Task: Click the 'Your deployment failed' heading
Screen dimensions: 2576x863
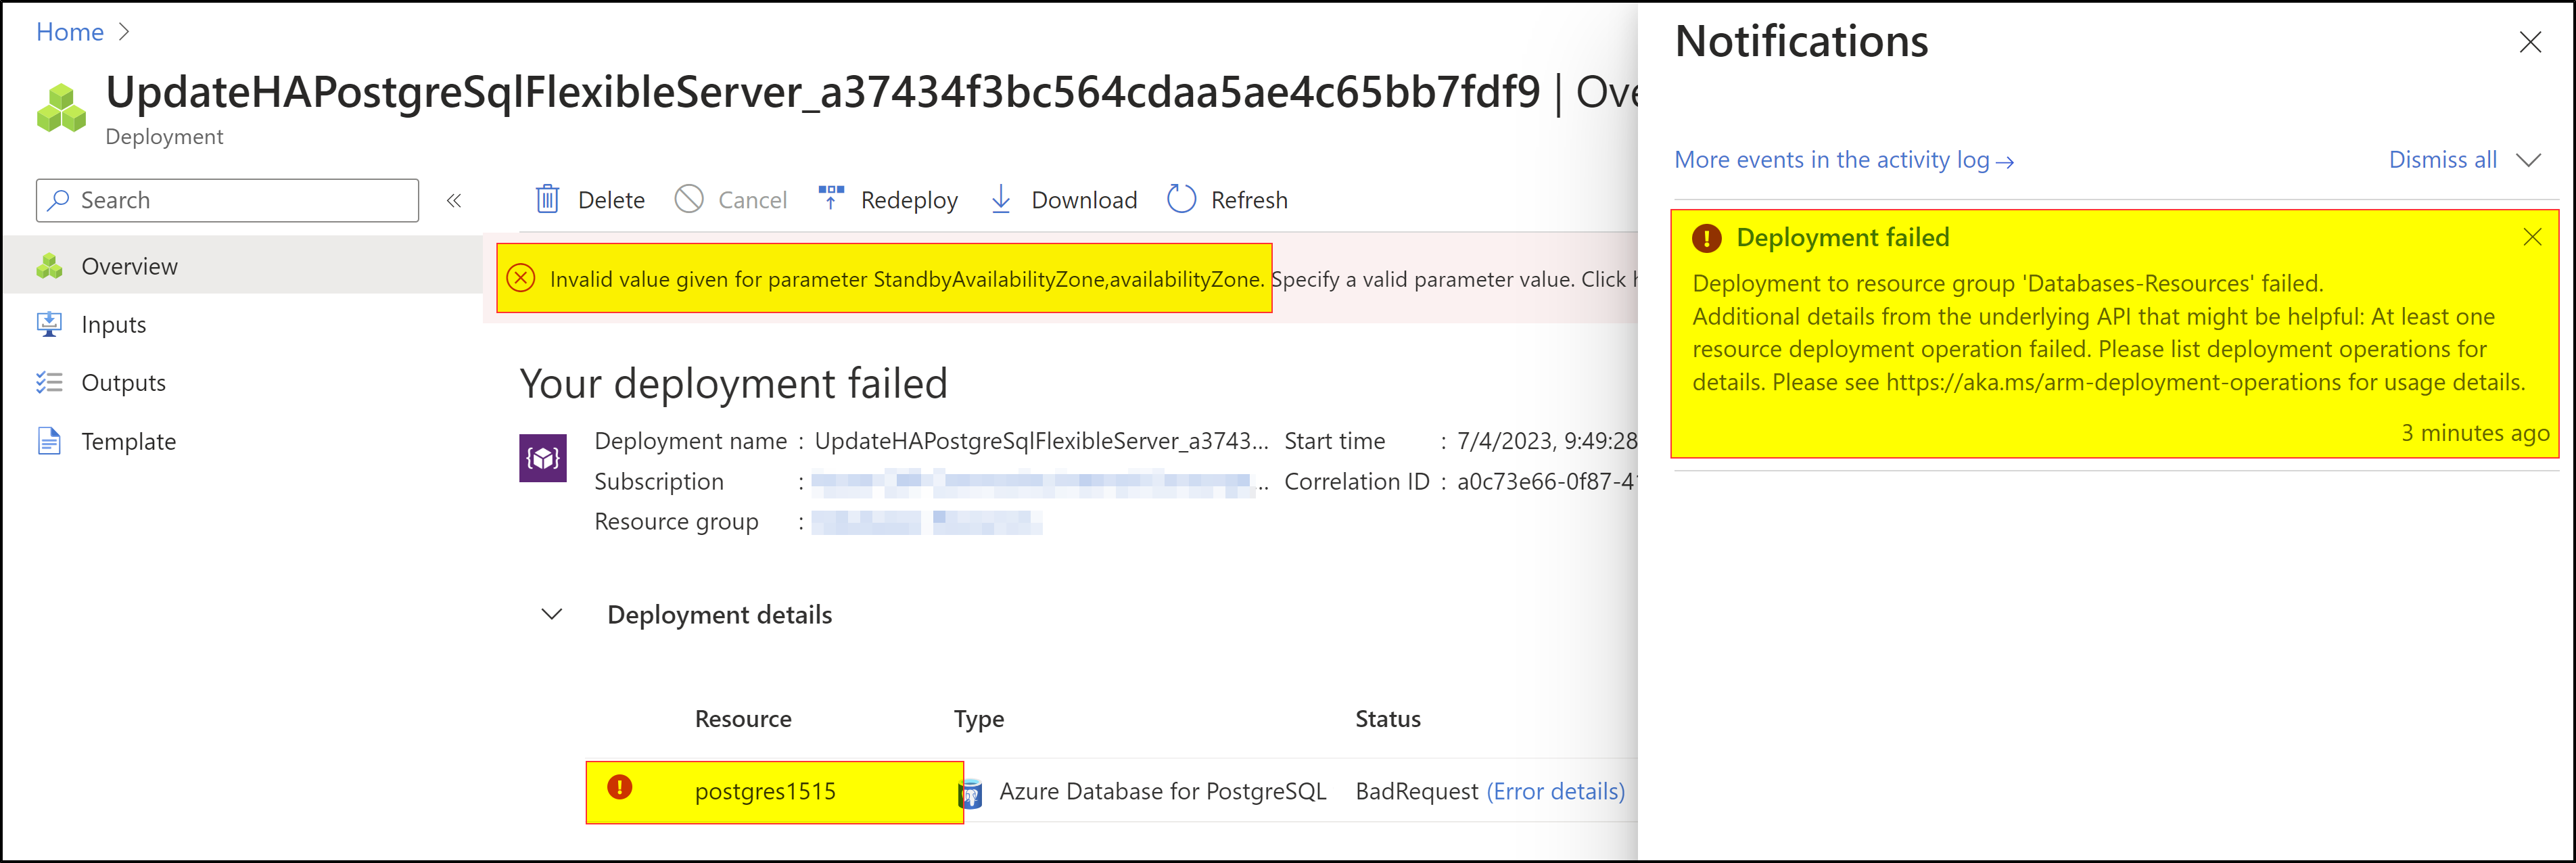Action: (733, 384)
